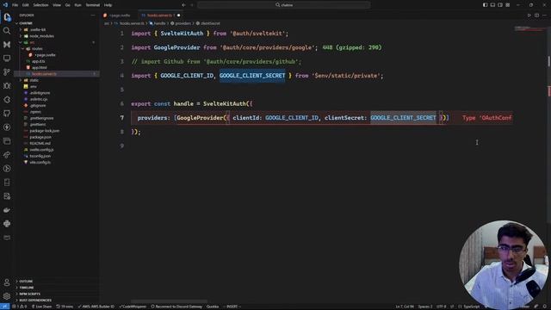
Task: Expand the OUTLINE section
Action: pos(26,282)
